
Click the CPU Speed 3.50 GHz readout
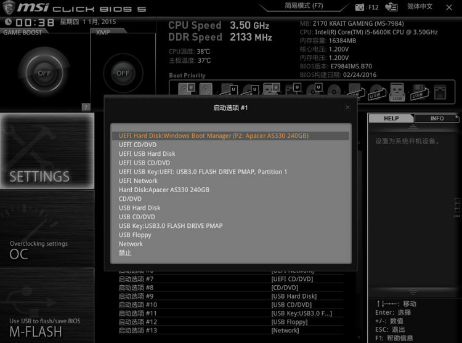(x=219, y=25)
